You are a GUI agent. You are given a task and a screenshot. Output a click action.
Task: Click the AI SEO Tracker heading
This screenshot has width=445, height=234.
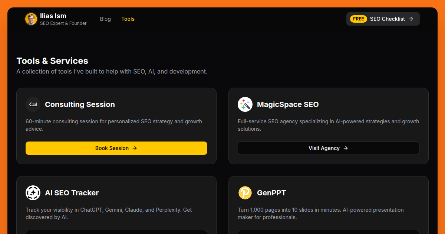72,193
